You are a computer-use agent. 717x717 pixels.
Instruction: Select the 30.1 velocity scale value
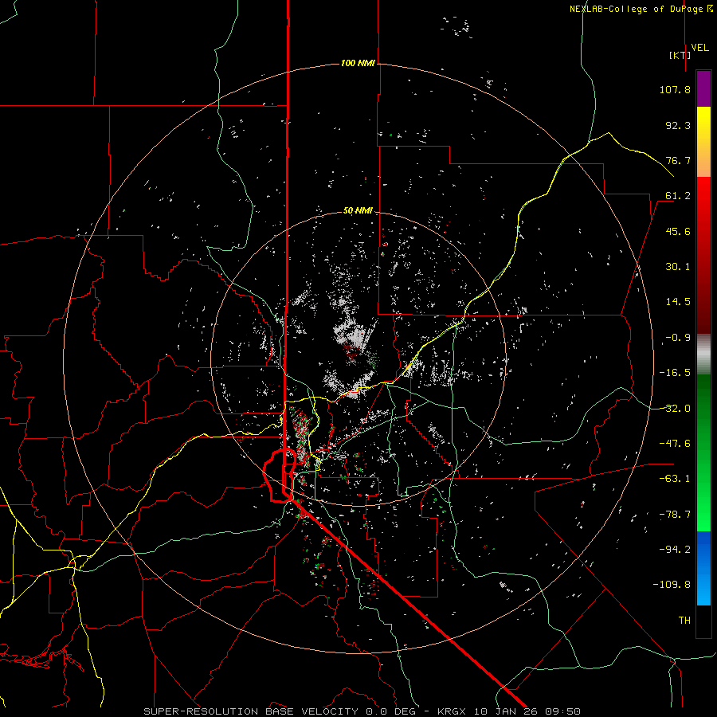[x=678, y=267]
